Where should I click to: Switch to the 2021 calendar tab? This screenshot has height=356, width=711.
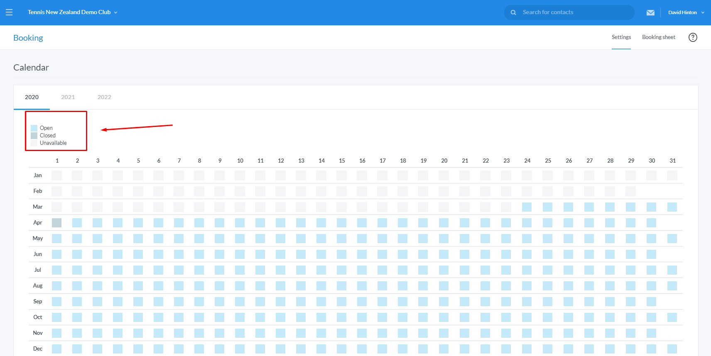click(68, 97)
